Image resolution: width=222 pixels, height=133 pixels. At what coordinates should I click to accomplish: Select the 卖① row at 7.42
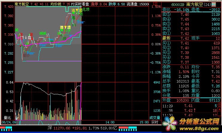point(191,34)
